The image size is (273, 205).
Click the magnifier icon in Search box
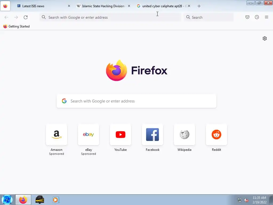[x=188, y=17]
